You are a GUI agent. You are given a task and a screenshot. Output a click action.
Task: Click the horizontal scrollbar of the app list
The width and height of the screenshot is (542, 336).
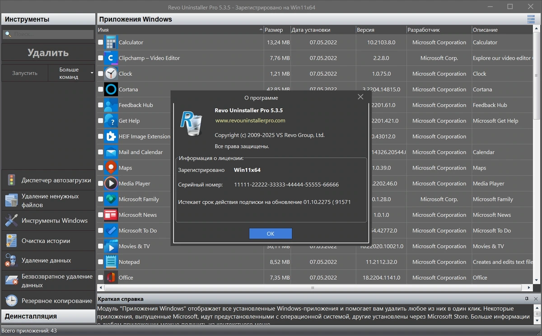click(312, 287)
